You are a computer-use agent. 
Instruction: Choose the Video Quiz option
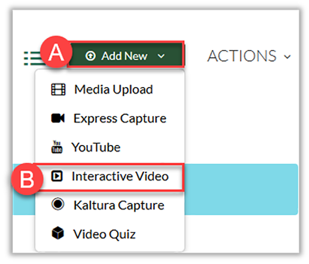(104, 235)
